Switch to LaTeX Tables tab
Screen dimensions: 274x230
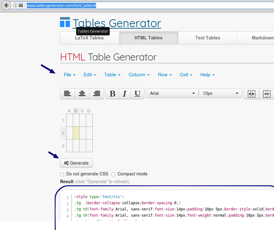coord(90,38)
